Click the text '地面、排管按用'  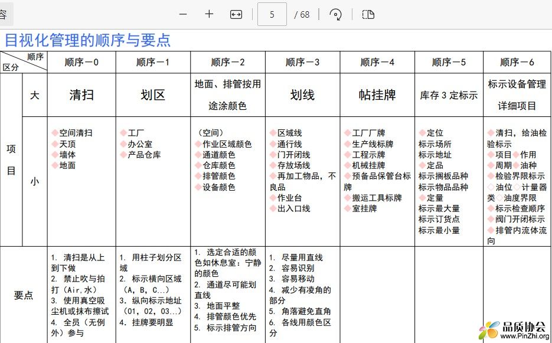[228, 84]
